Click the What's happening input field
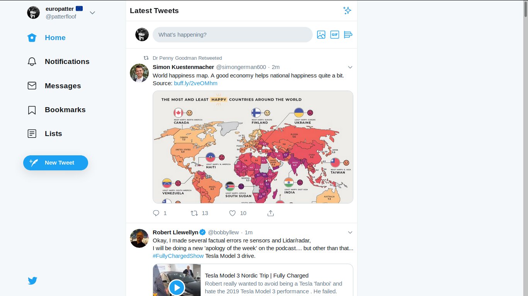Image resolution: width=528 pixels, height=296 pixels. tap(232, 35)
